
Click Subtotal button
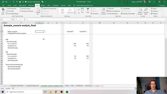coord(154,14)
